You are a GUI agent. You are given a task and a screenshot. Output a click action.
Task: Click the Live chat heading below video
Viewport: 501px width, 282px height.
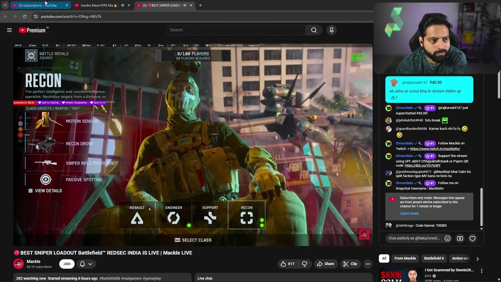click(x=205, y=278)
